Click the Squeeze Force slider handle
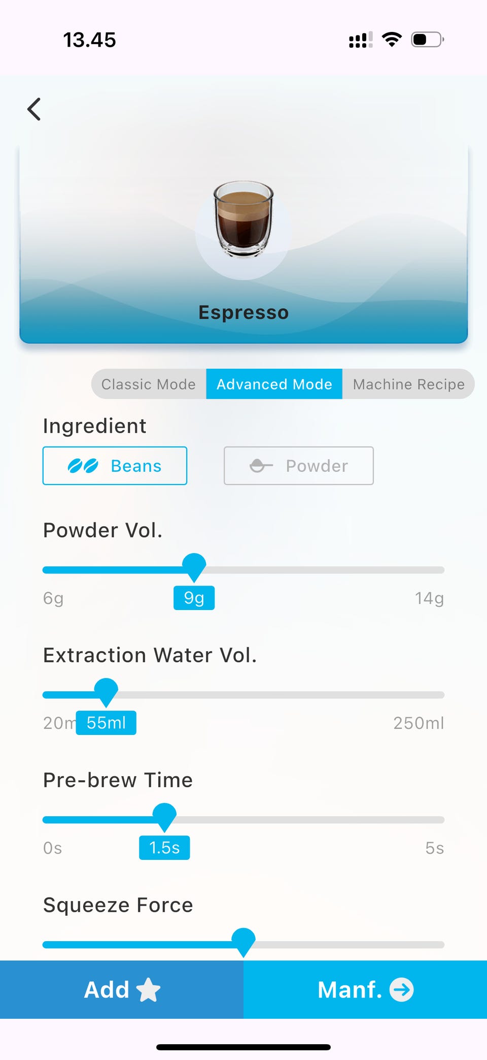This screenshot has width=487, height=1060. click(x=243, y=941)
